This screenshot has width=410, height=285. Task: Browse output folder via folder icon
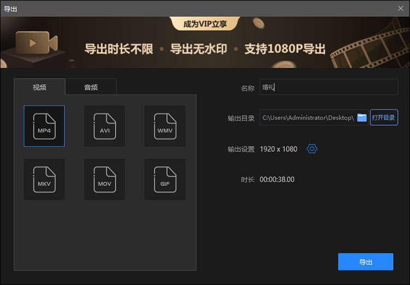(x=362, y=117)
